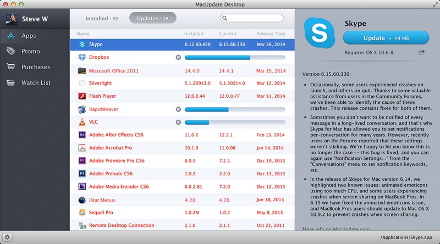The image size is (440, 244).
Task: Switch to the Installed tab
Action: (x=102, y=19)
